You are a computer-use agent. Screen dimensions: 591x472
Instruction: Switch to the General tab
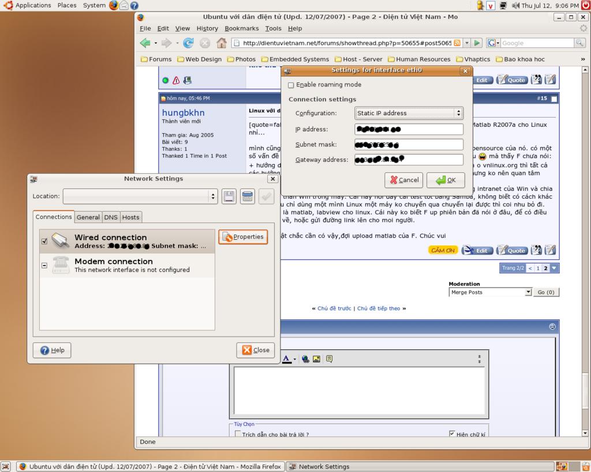click(x=88, y=217)
